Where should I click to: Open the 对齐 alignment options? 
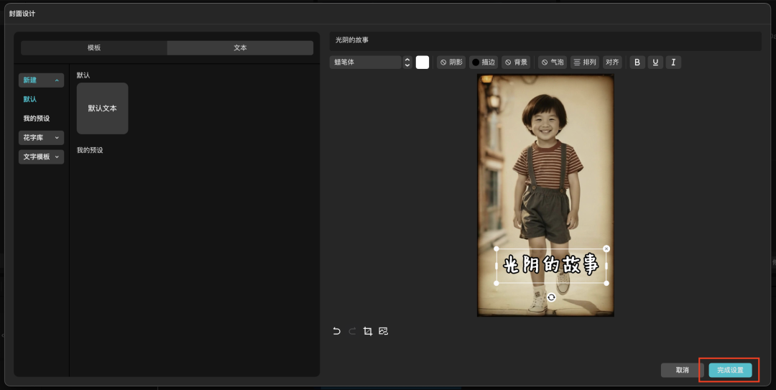tap(612, 62)
